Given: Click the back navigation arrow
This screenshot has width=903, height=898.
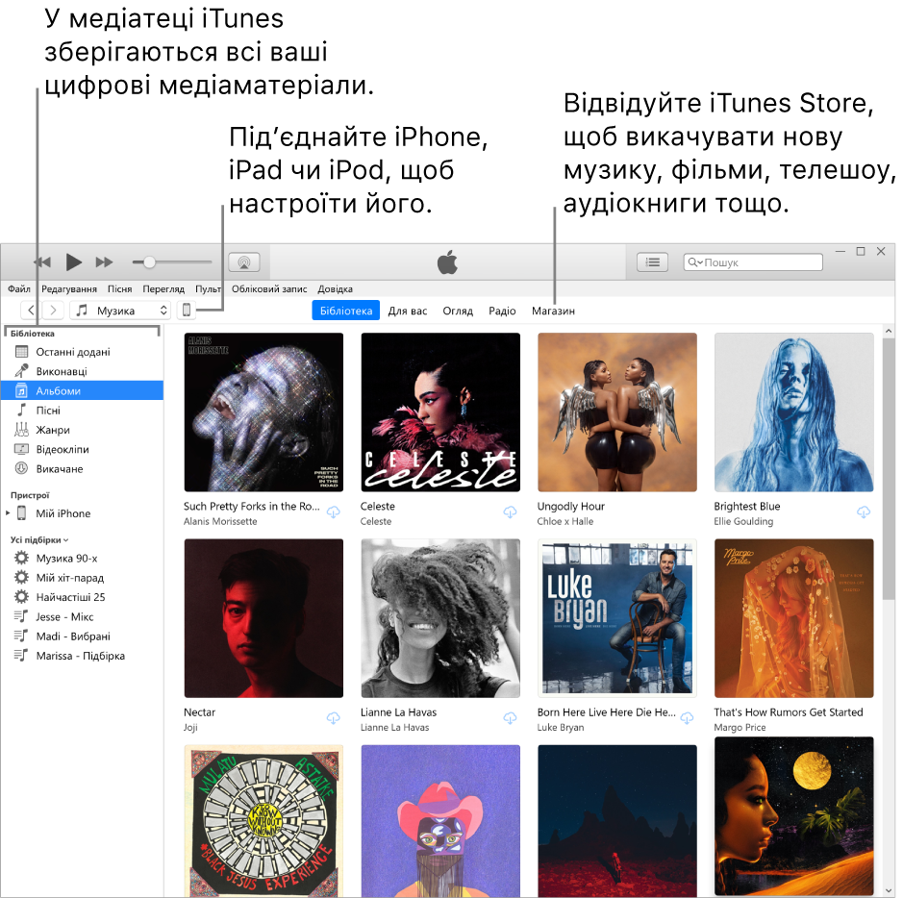Looking at the screenshot, I should (x=31, y=310).
